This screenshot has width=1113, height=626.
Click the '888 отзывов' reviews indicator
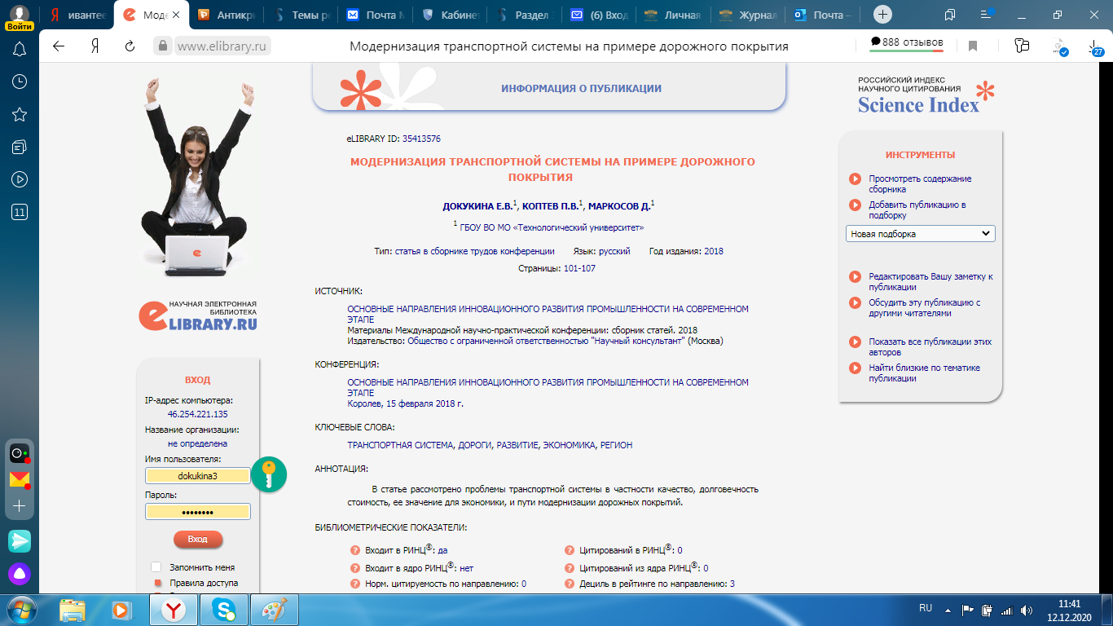click(x=906, y=42)
